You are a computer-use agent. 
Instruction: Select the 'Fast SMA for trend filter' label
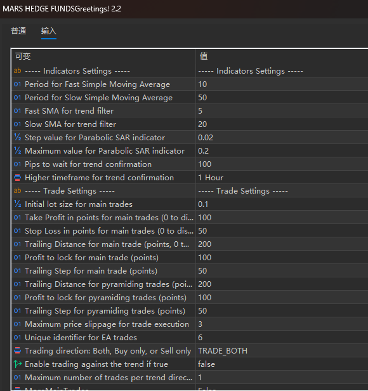[x=69, y=111]
